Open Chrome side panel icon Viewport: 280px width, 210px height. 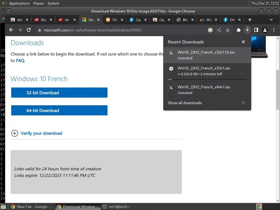coord(256,30)
